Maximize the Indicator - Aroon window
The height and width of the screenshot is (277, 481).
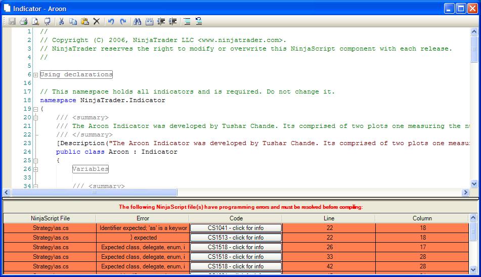[461, 9]
